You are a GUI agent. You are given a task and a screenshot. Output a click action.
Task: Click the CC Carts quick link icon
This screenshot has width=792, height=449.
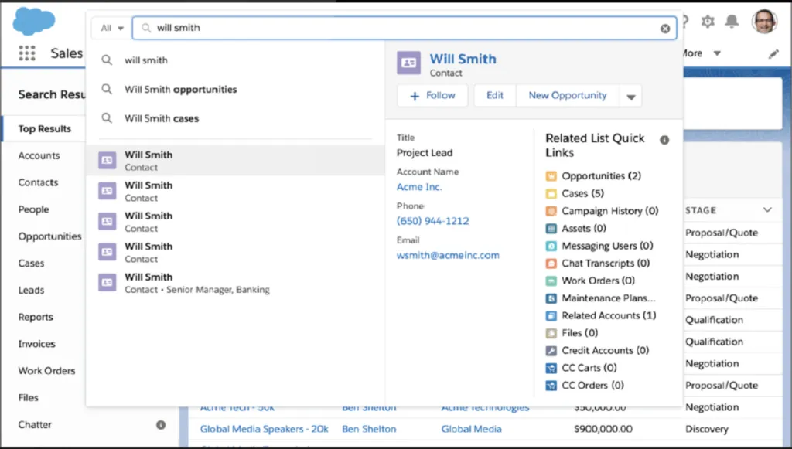(x=551, y=369)
